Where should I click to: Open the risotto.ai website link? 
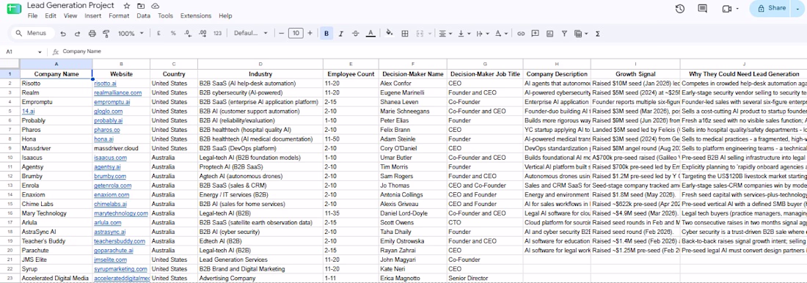coord(105,84)
